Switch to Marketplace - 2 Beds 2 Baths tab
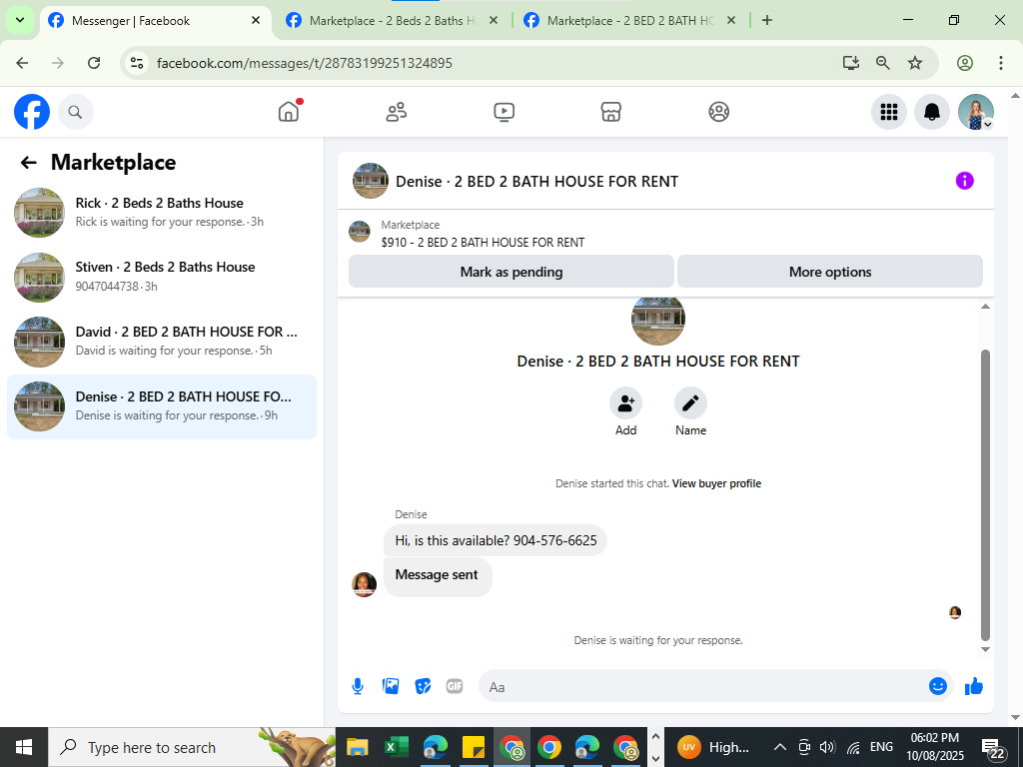 pyautogui.click(x=392, y=21)
